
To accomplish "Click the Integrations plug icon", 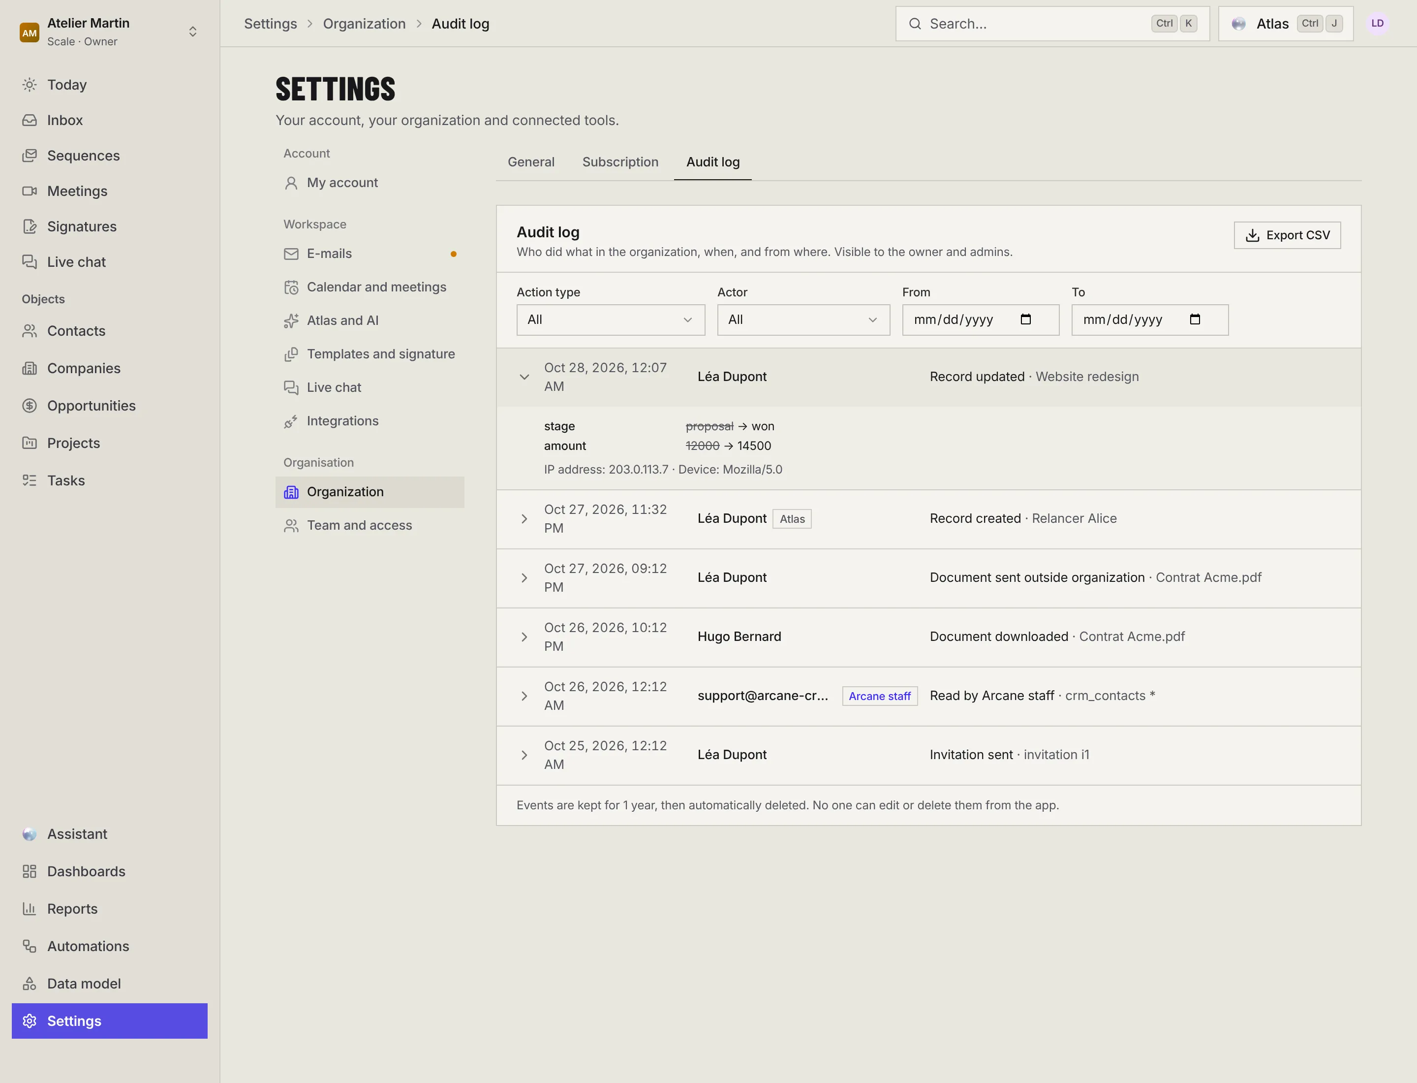I will 291,421.
